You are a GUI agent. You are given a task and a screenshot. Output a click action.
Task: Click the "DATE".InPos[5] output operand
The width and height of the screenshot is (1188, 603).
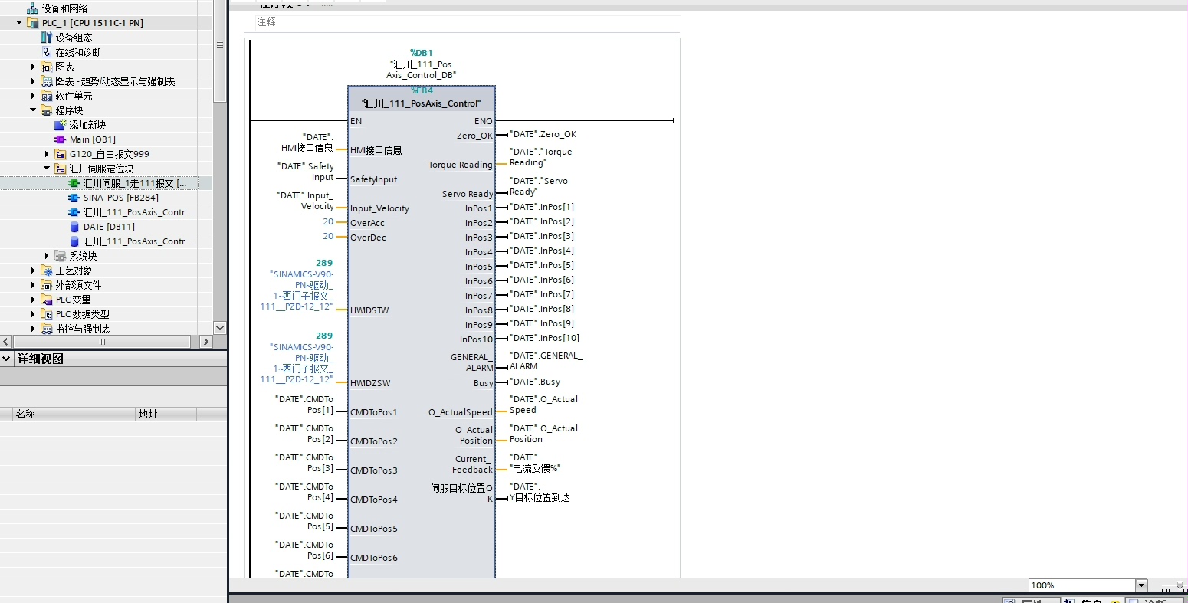(x=541, y=265)
